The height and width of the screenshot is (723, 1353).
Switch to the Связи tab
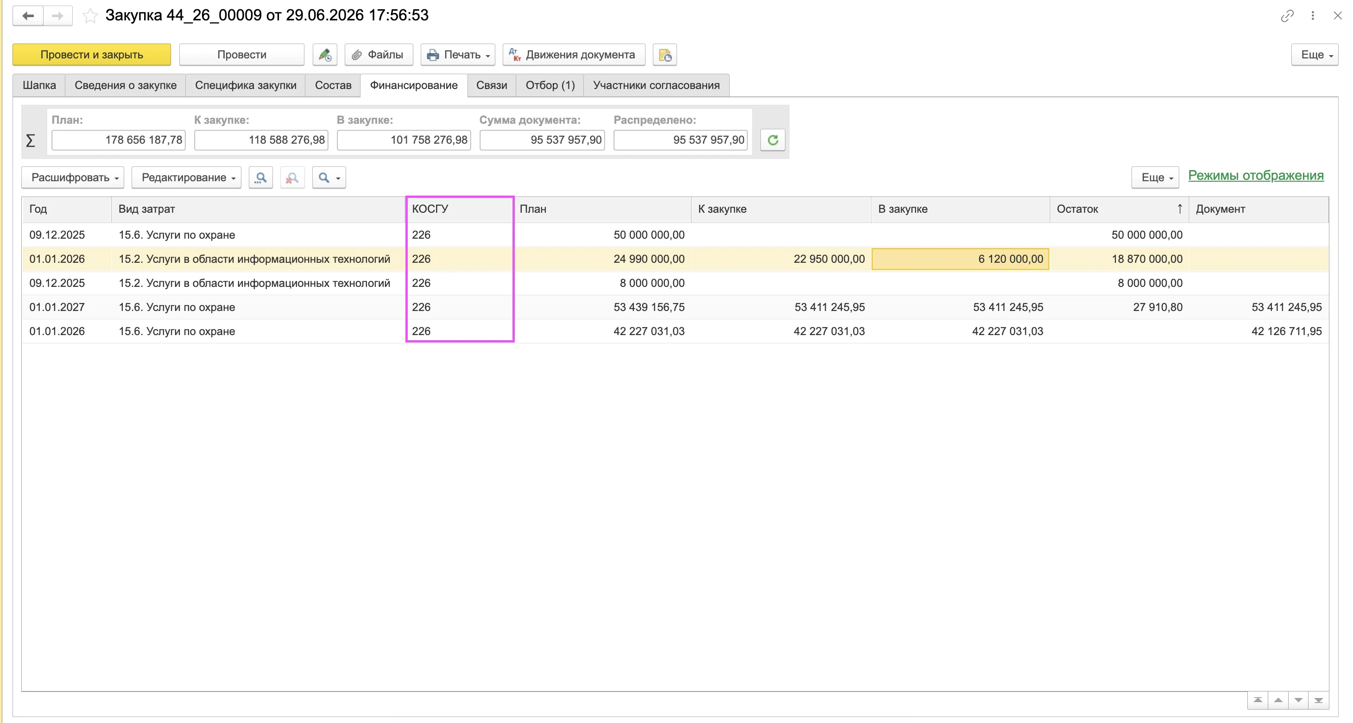(x=492, y=86)
